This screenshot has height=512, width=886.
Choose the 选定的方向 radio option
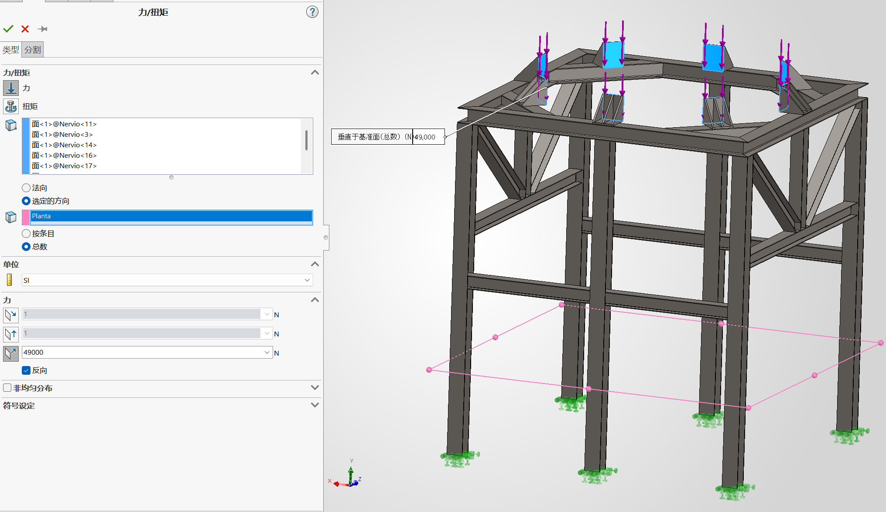click(26, 201)
